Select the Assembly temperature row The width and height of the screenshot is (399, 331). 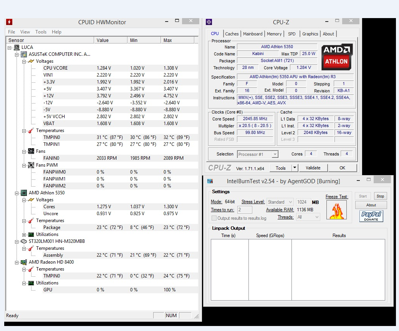[120, 255]
